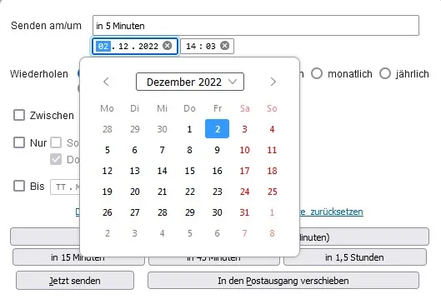Select December 15 in the calendar
This screenshot has width=441, height=304.
189,171
